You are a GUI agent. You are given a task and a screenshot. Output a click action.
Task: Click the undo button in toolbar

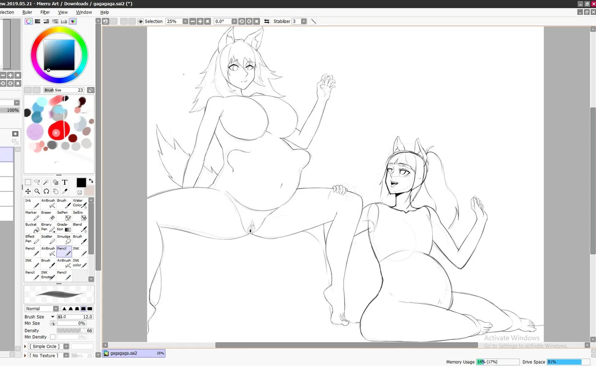(106, 21)
